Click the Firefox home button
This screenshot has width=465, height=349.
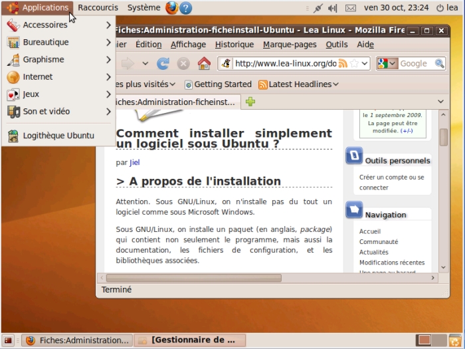click(x=204, y=64)
